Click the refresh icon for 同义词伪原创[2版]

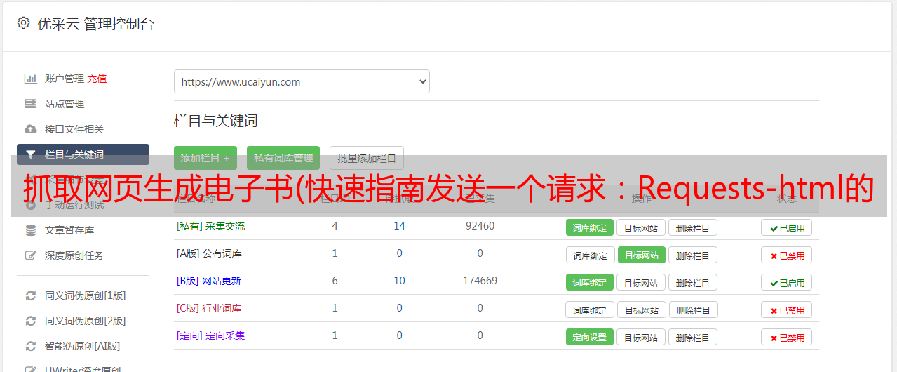click(x=31, y=321)
